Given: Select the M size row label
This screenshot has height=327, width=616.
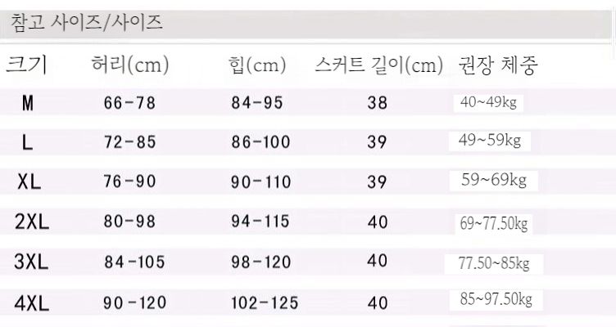Looking at the screenshot, I should coord(28,103).
